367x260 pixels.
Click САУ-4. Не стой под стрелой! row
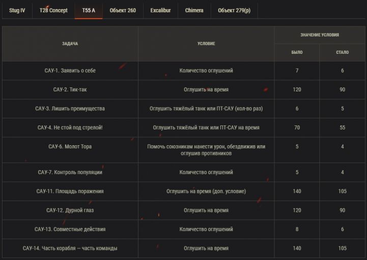point(70,127)
